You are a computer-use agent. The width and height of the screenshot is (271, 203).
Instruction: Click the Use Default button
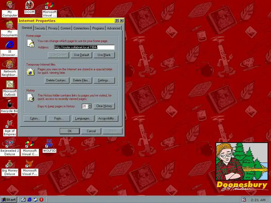tap(82, 55)
